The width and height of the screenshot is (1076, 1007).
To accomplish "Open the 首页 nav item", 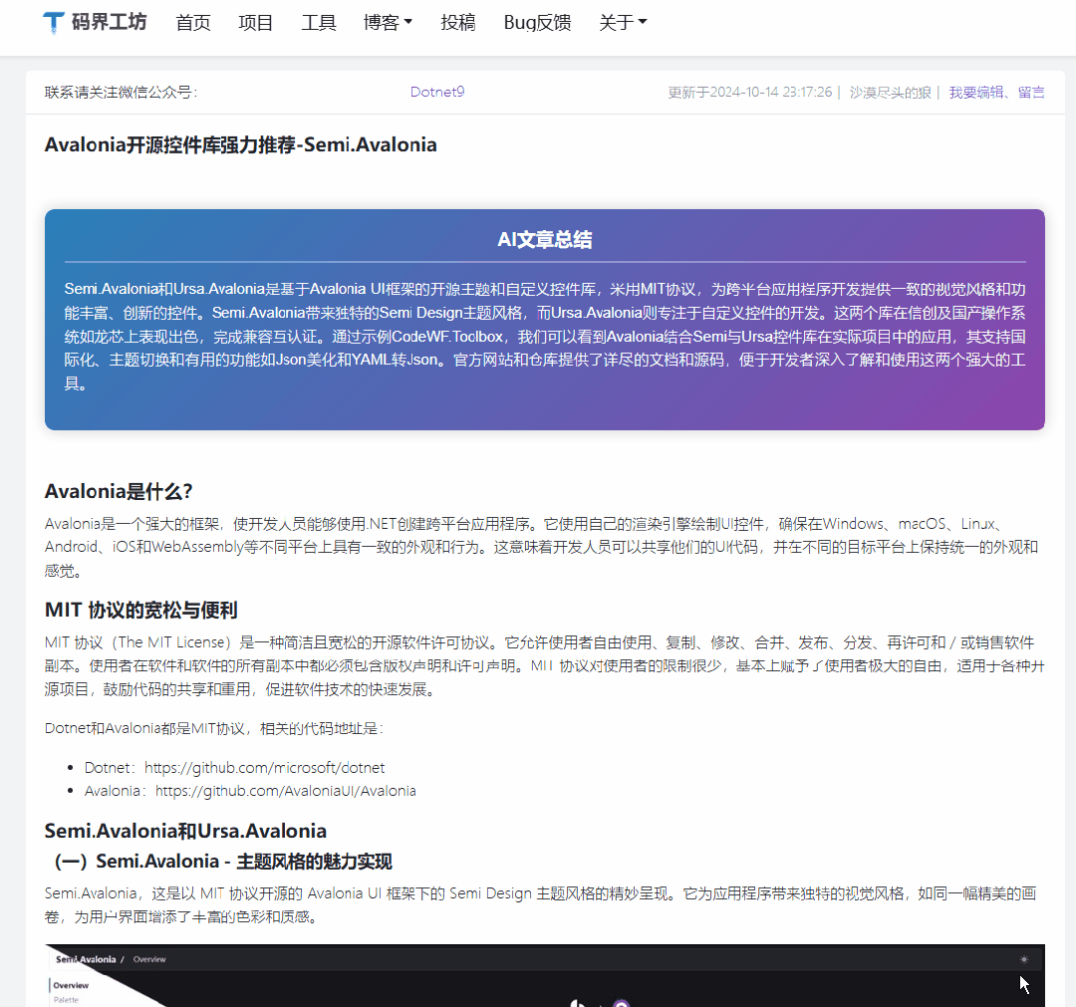I will [193, 23].
